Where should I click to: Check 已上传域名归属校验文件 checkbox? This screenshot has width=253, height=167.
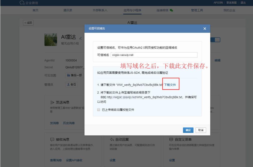pyautogui.click(x=99, y=110)
